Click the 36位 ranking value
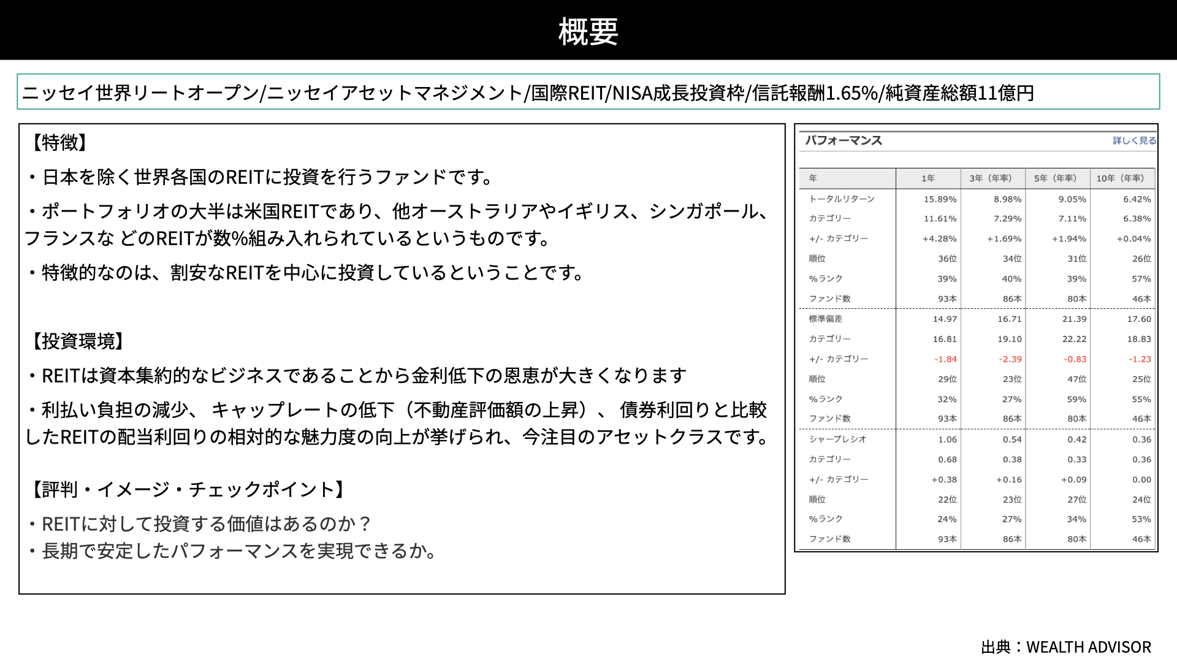 pyautogui.click(x=947, y=259)
